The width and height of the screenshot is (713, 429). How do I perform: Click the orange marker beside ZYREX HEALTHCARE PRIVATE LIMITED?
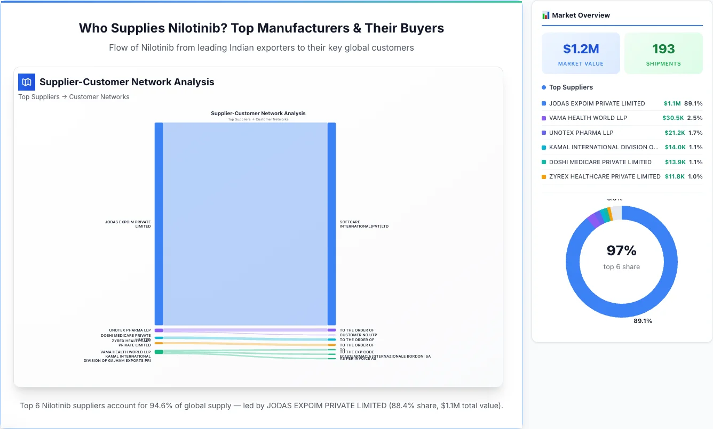point(543,176)
